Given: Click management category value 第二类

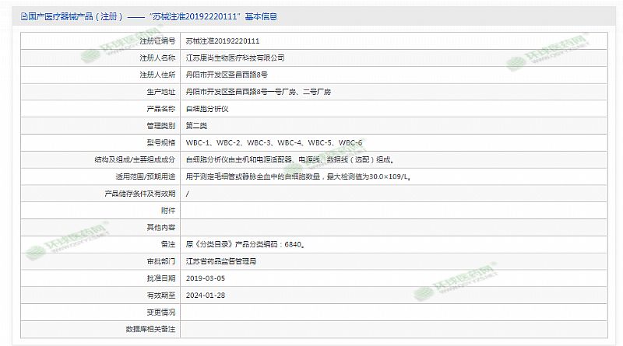Looking at the screenshot, I should (x=196, y=125).
